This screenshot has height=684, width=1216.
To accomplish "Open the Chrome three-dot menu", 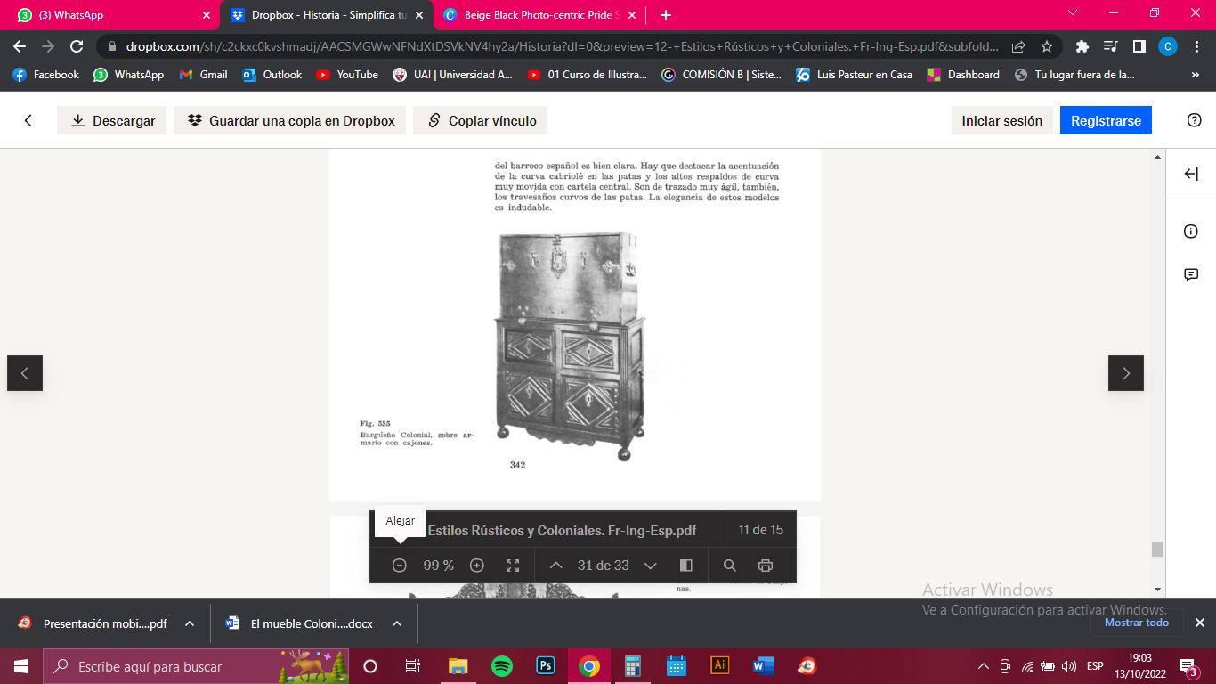I will (1196, 46).
